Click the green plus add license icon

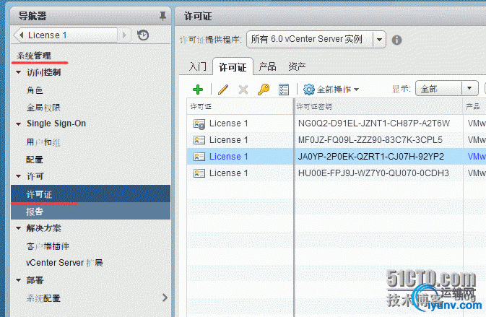click(x=198, y=90)
